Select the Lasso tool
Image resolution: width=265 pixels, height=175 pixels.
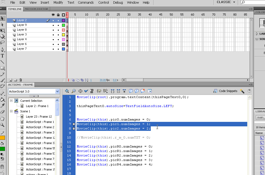(2, 42)
